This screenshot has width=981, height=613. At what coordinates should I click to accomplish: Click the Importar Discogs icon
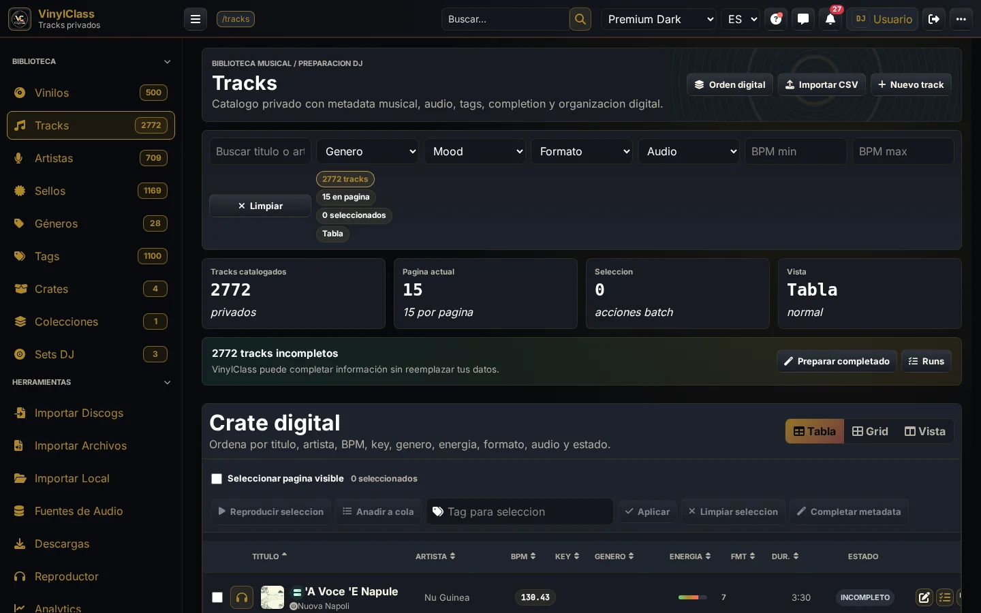pyautogui.click(x=20, y=413)
